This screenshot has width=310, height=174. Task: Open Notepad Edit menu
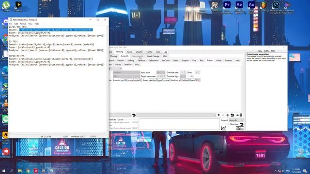16,24
